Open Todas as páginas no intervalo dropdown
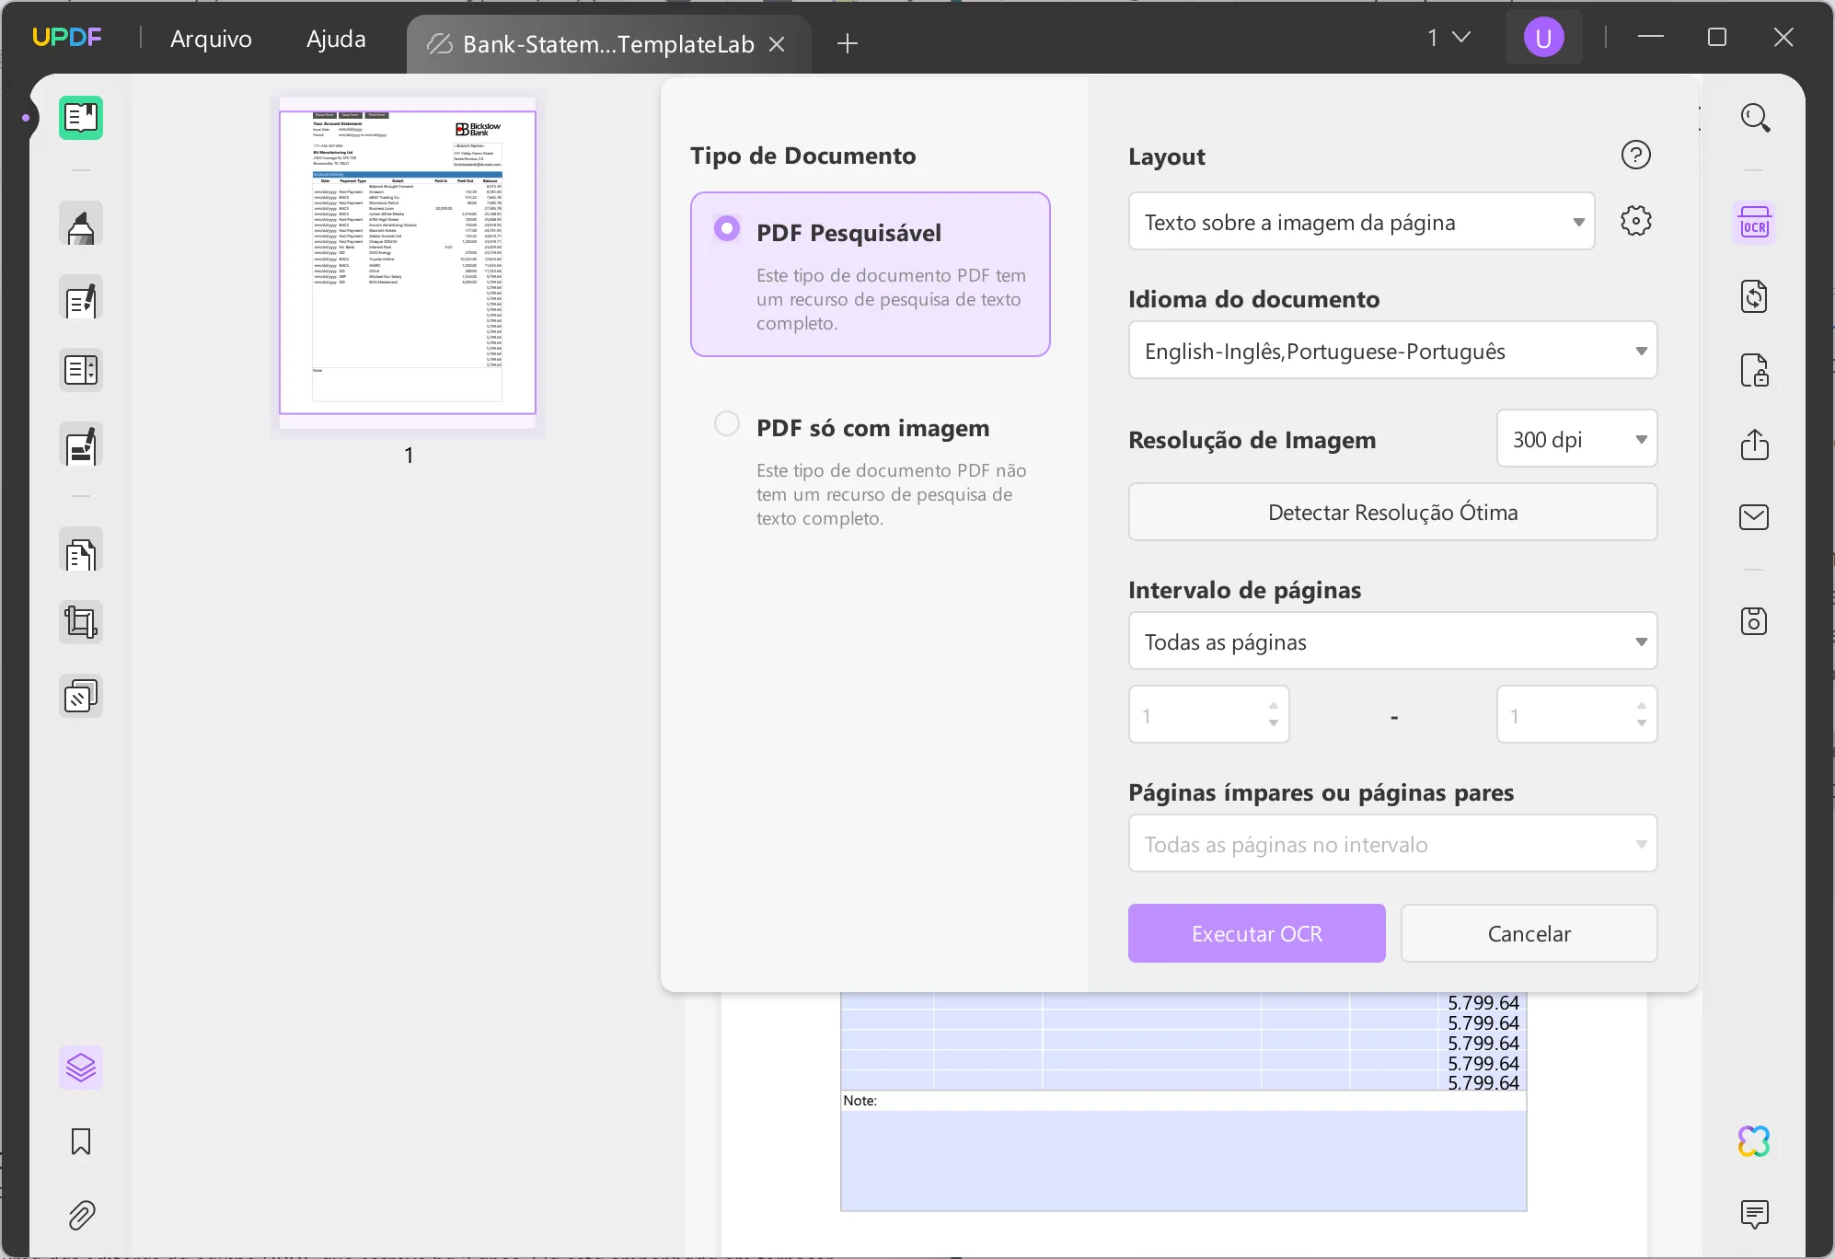 pos(1392,843)
